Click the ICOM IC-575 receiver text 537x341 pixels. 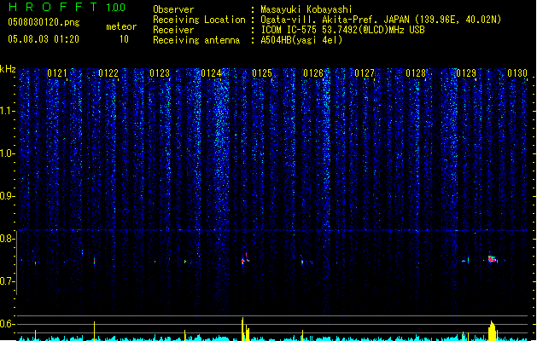(x=342, y=30)
